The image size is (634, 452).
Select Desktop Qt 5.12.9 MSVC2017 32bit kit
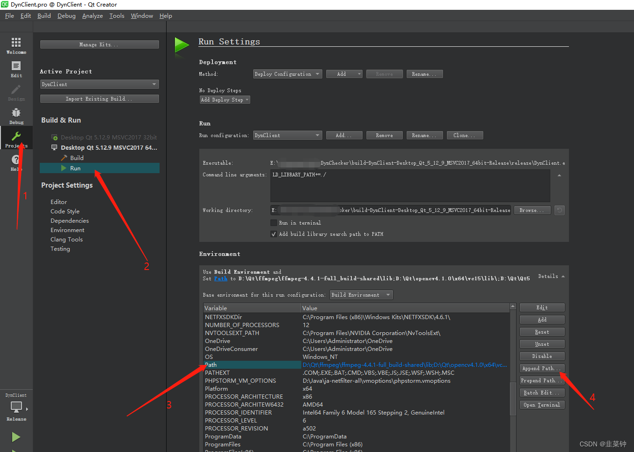click(104, 137)
